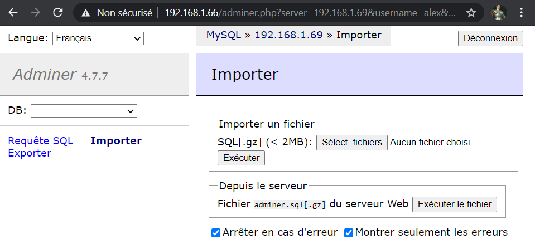Go to Exporter link
The image size is (535, 249).
pos(30,153)
